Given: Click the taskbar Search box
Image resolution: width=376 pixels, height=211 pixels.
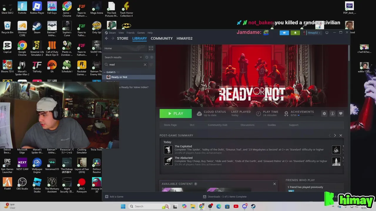Looking at the screenshot, I should (x=150, y=206).
